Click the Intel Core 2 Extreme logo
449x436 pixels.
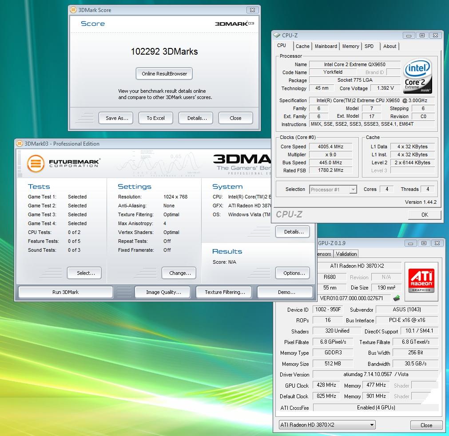pos(417,76)
